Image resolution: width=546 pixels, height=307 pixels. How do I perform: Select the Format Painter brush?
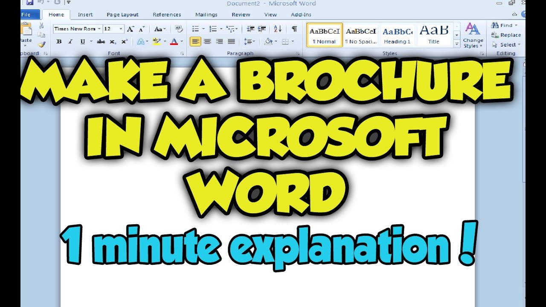point(41,44)
